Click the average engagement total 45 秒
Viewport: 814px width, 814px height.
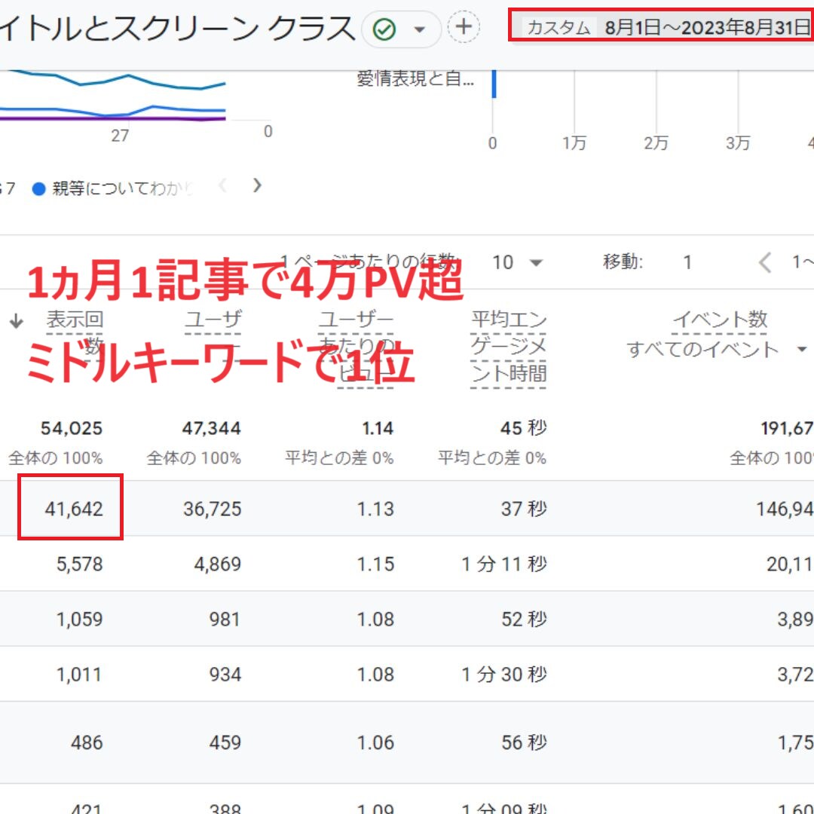(523, 428)
